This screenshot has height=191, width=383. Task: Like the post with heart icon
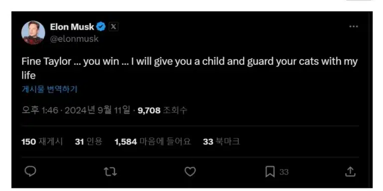click(x=190, y=172)
